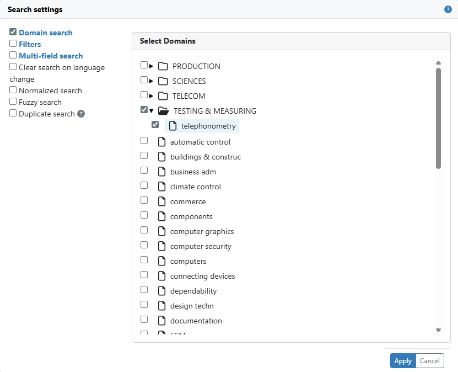Click the TELECOM folder icon

(163, 96)
